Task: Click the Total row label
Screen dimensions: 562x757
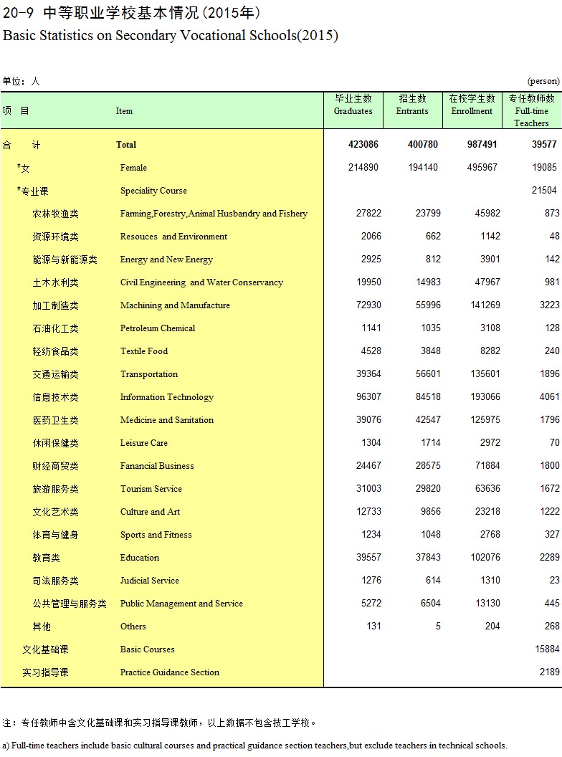Action: (x=126, y=144)
